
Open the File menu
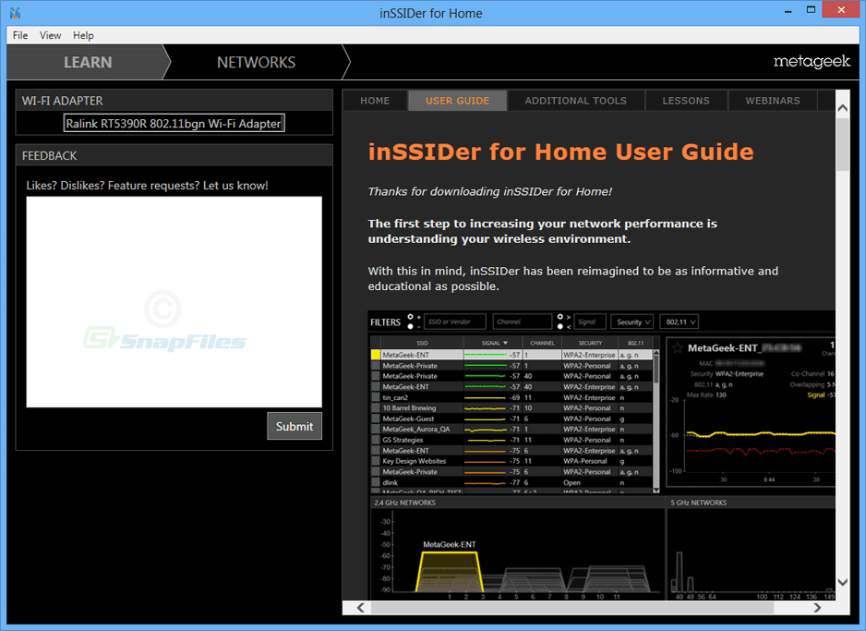tap(20, 35)
